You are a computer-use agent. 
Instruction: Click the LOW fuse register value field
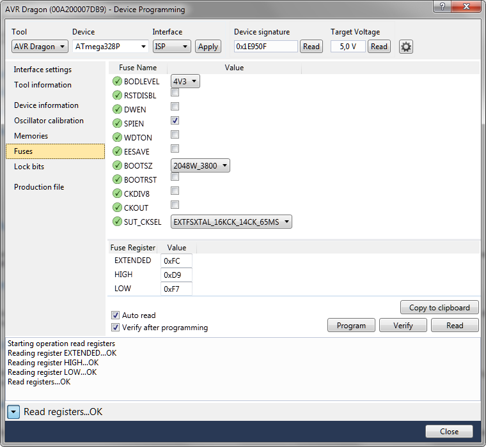(176, 289)
